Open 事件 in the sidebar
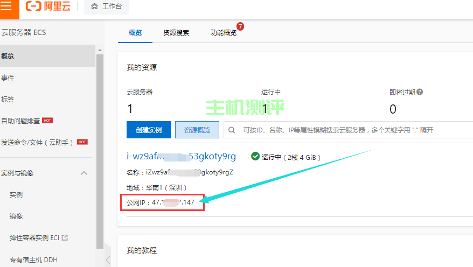This screenshot has width=473, height=267. 8,78
